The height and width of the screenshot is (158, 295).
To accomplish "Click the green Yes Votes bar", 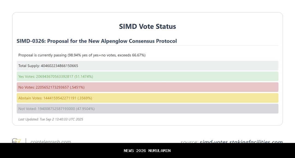I will pos(147,76).
